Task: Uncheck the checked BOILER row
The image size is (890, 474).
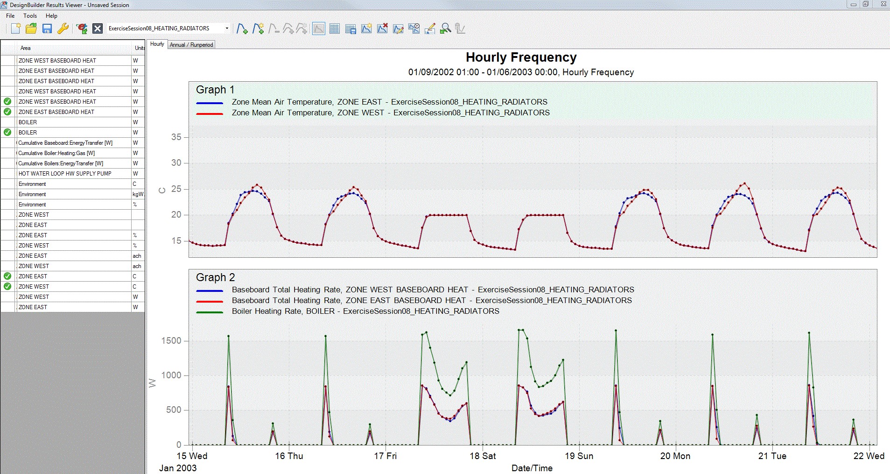Action: click(x=7, y=132)
